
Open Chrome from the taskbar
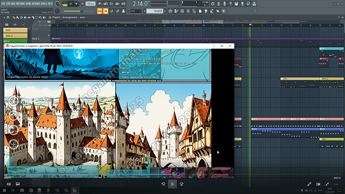[31, 190]
